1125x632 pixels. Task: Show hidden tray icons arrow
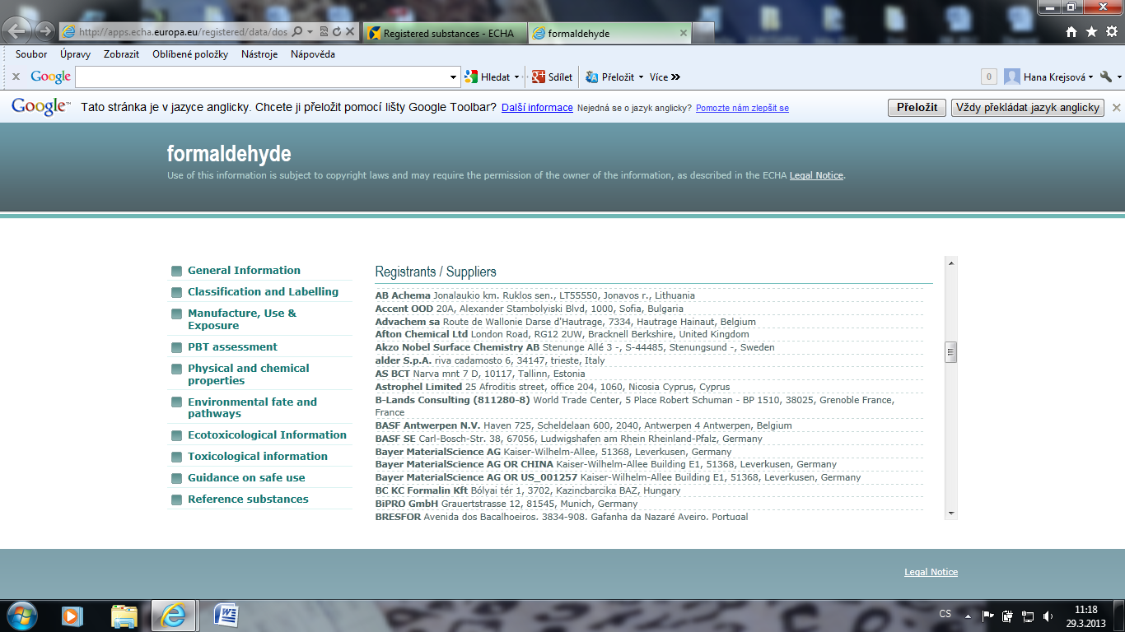click(969, 616)
